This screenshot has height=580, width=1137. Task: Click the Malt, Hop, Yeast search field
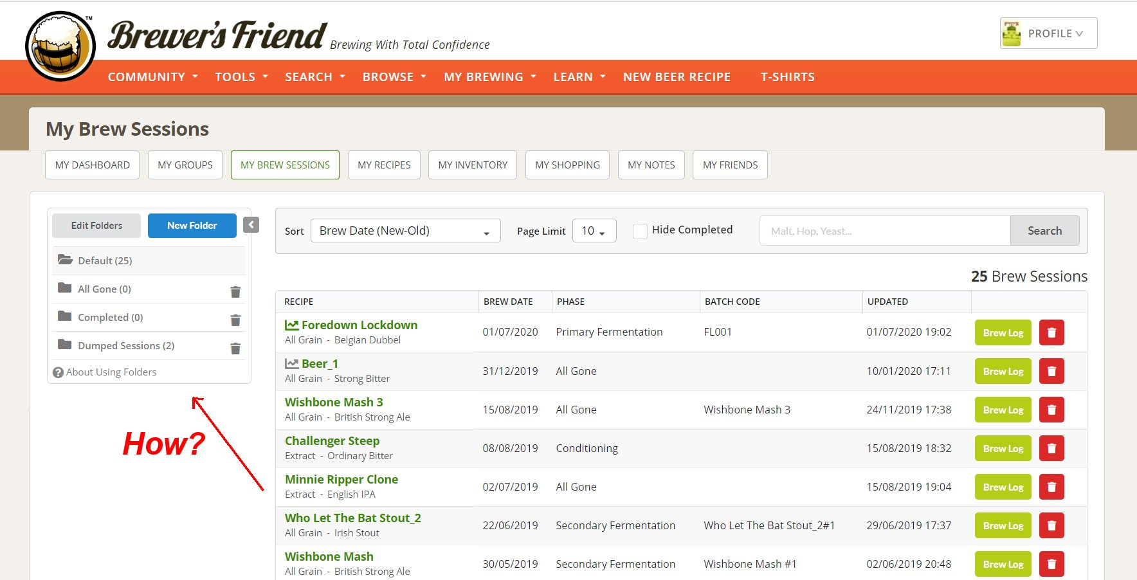click(885, 231)
